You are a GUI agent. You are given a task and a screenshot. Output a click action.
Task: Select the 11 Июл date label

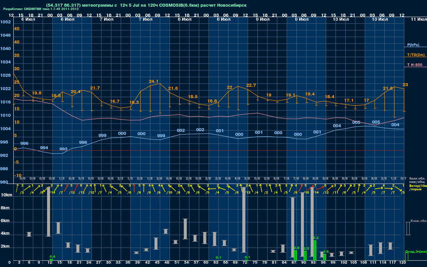418,20
